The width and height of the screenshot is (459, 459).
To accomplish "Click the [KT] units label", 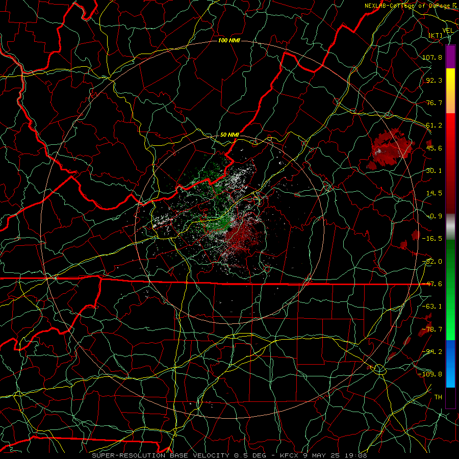I will (x=436, y=35).
